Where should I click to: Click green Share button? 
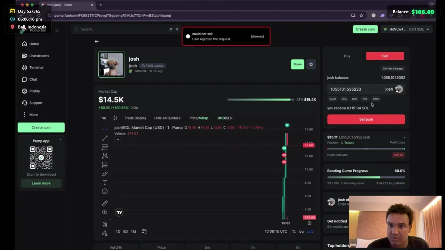click(298, 64)
